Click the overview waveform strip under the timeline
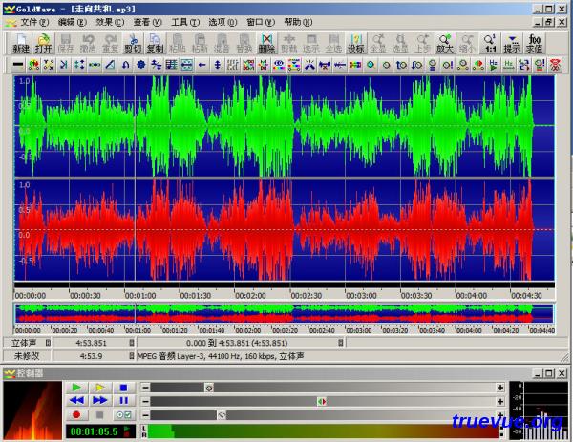The width and height of the screenshot is (573, 442). click(285, 313)
